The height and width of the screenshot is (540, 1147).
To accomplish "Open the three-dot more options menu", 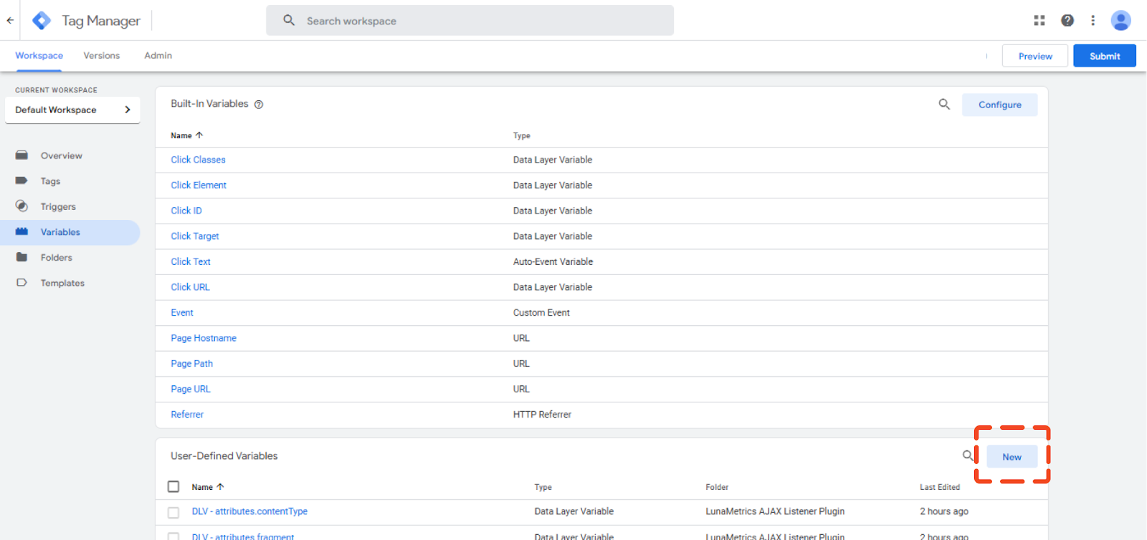I will pos(1093,21).
